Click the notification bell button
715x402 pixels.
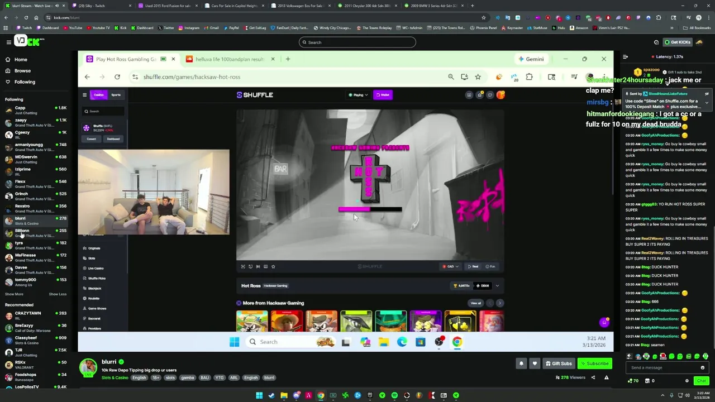pyautogui.click(x=521, y=363)
